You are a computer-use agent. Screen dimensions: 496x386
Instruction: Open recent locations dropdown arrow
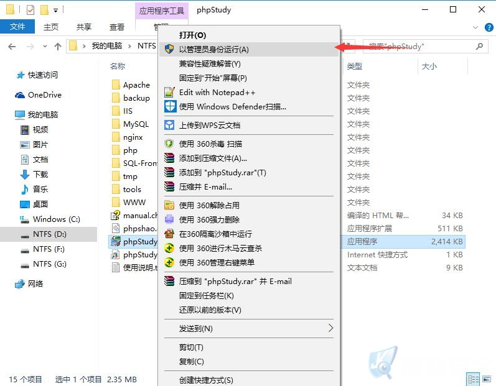(45, 47)
